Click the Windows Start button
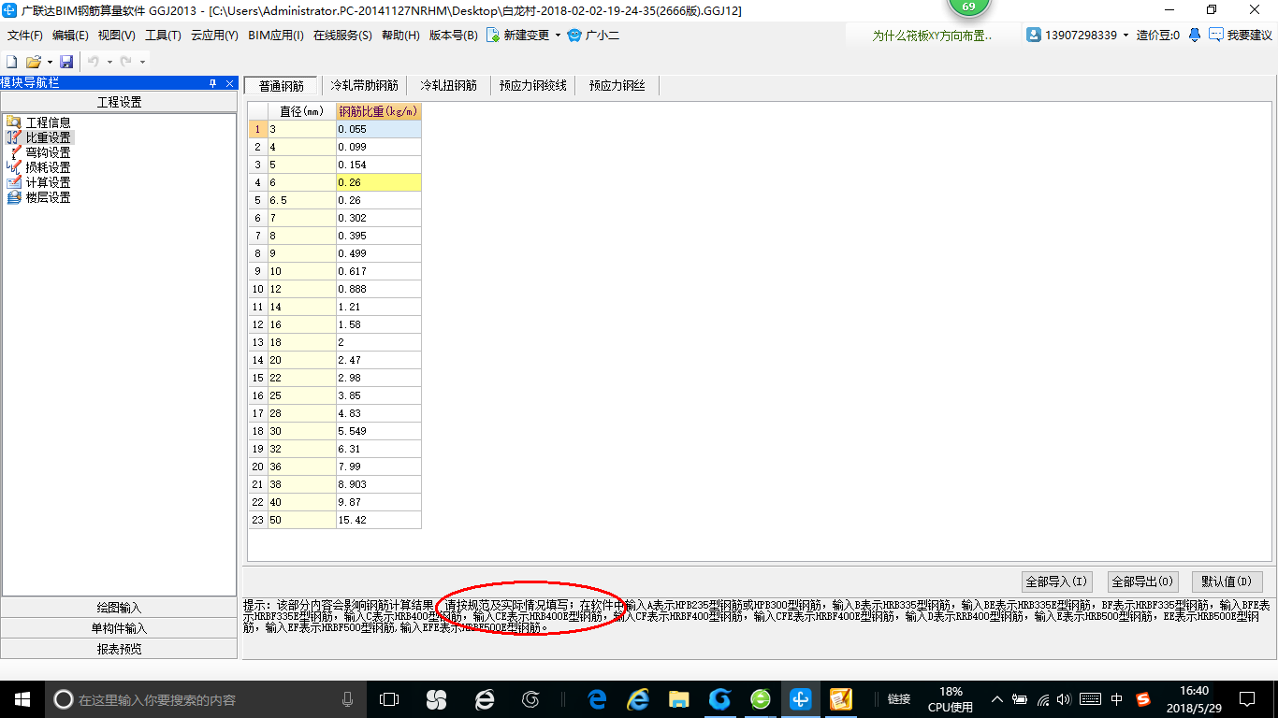Screen dimensions: 1278x718 point(22,699)
